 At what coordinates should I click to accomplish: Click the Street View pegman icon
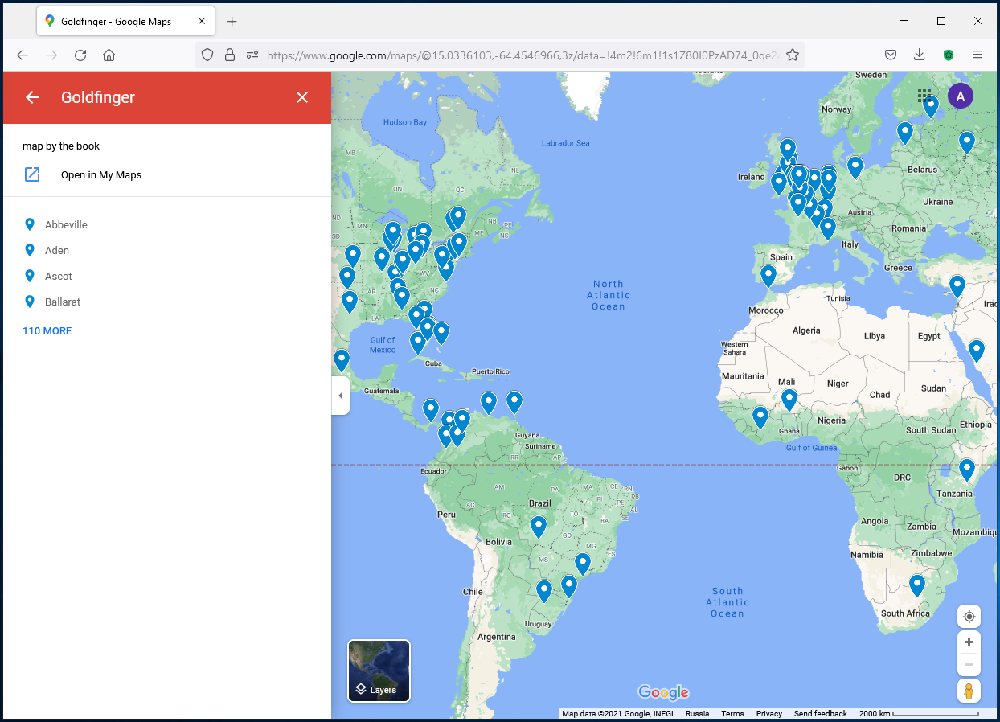969,691
